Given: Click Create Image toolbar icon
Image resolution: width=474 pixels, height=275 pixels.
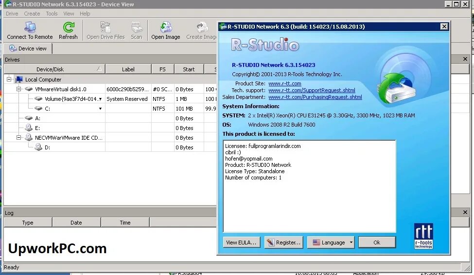Looking at the screenshot, I should tap(202, 27).
